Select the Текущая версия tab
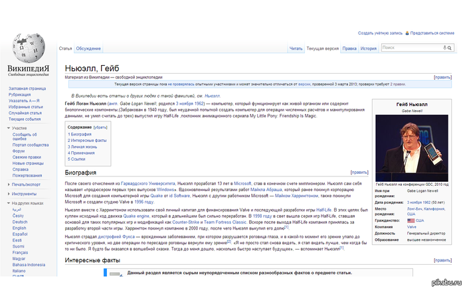 tap(322, 48)
